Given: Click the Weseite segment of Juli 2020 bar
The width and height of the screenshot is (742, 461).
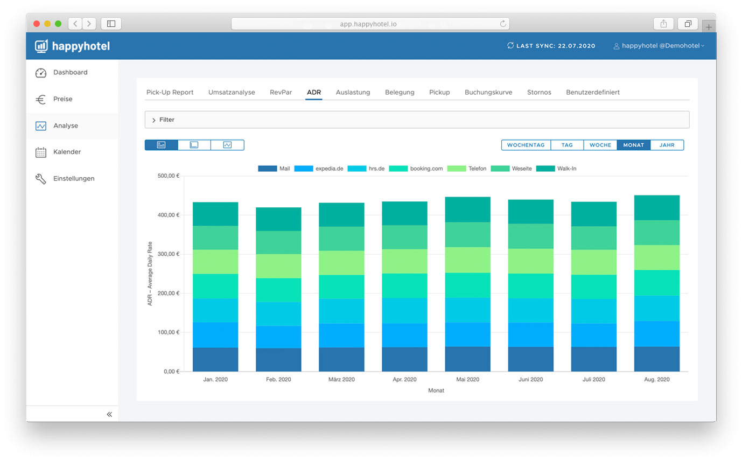Looking at the screenshot, I should (594, 238).
